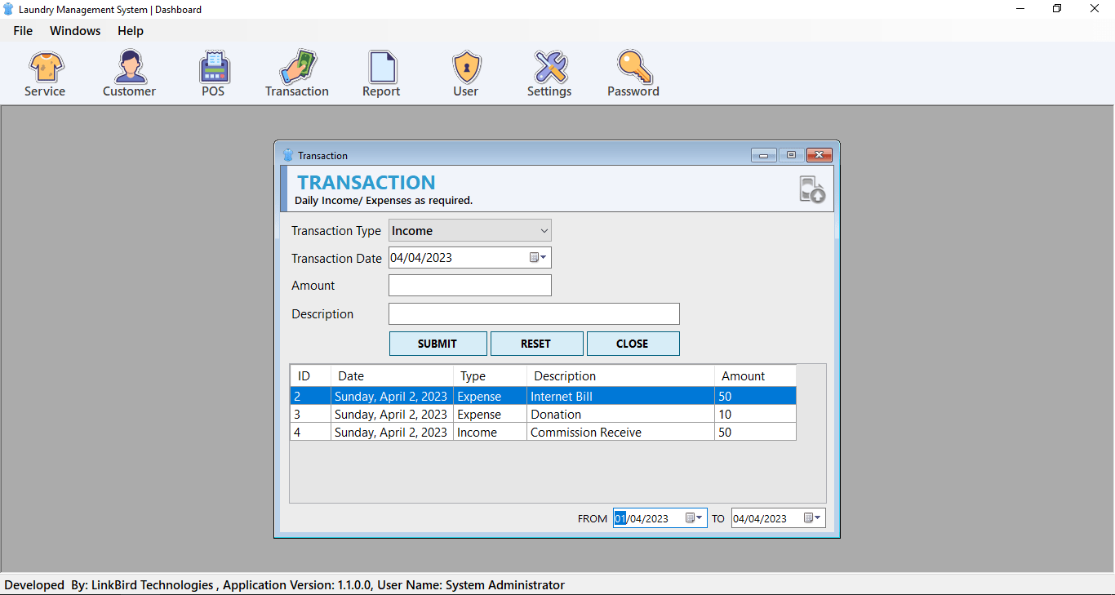
Task: Open the Windows menu
Action: coord(74,30)
